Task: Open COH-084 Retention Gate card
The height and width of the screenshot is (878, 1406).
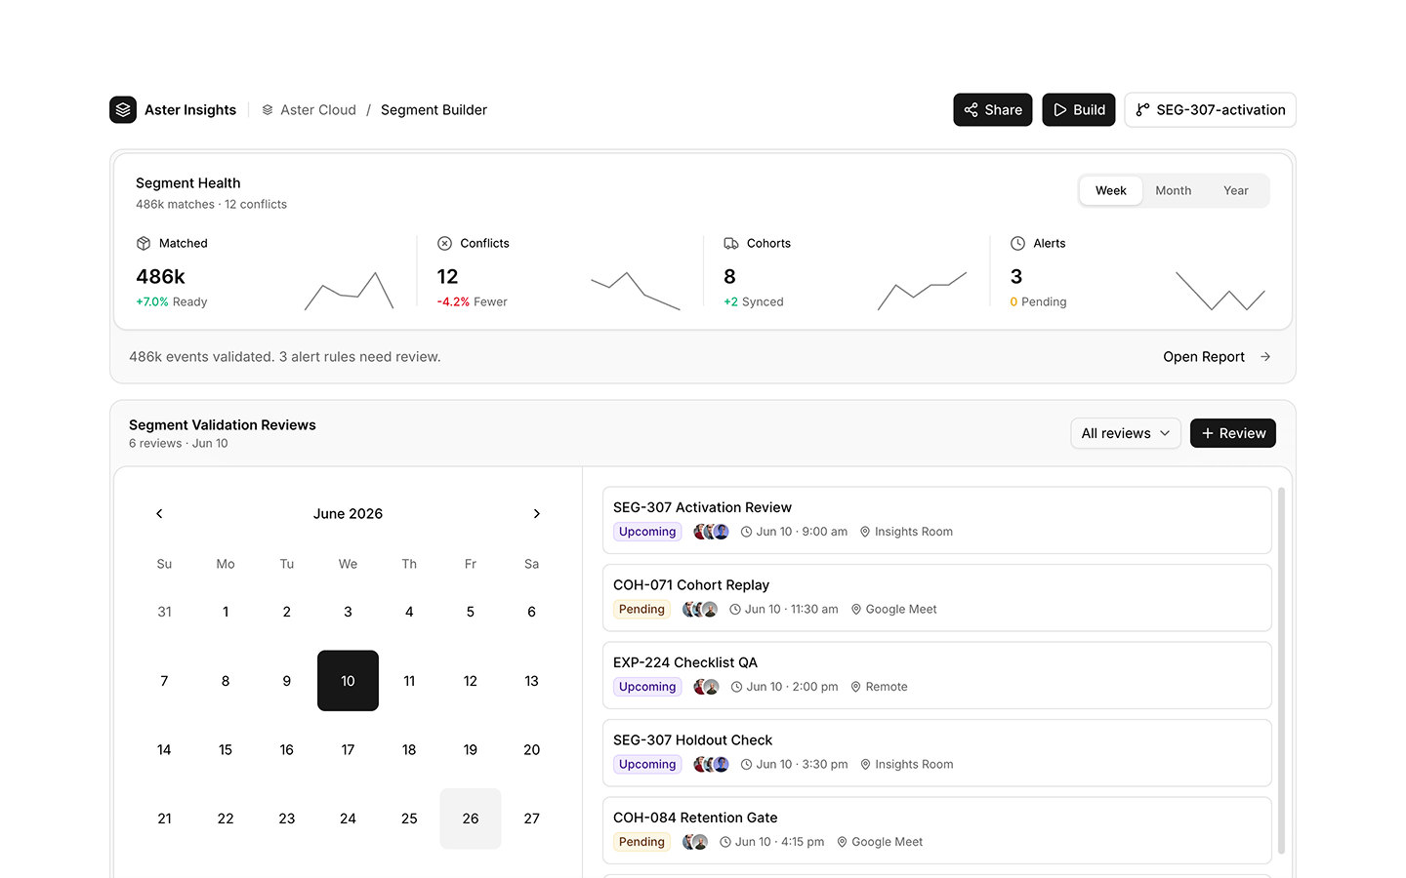Action: pyautogui.click(x=937, y=830)
